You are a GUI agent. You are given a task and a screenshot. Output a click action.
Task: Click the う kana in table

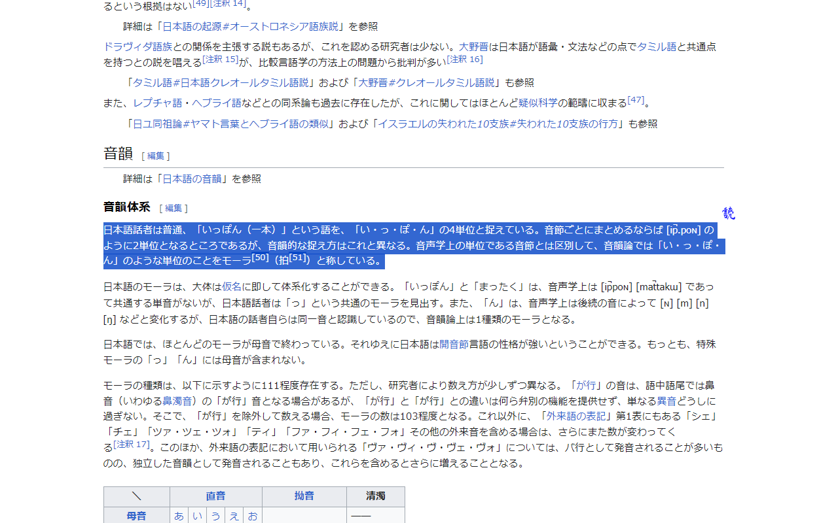click(215, 516)
